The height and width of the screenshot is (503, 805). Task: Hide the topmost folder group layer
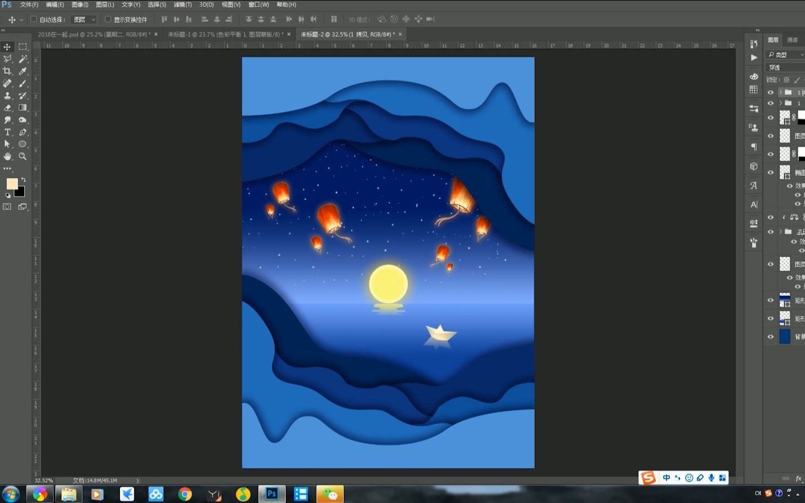click(771, 92)
